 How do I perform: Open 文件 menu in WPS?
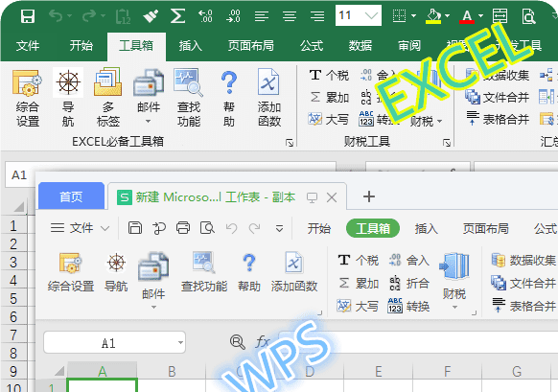tap(80, 228)
